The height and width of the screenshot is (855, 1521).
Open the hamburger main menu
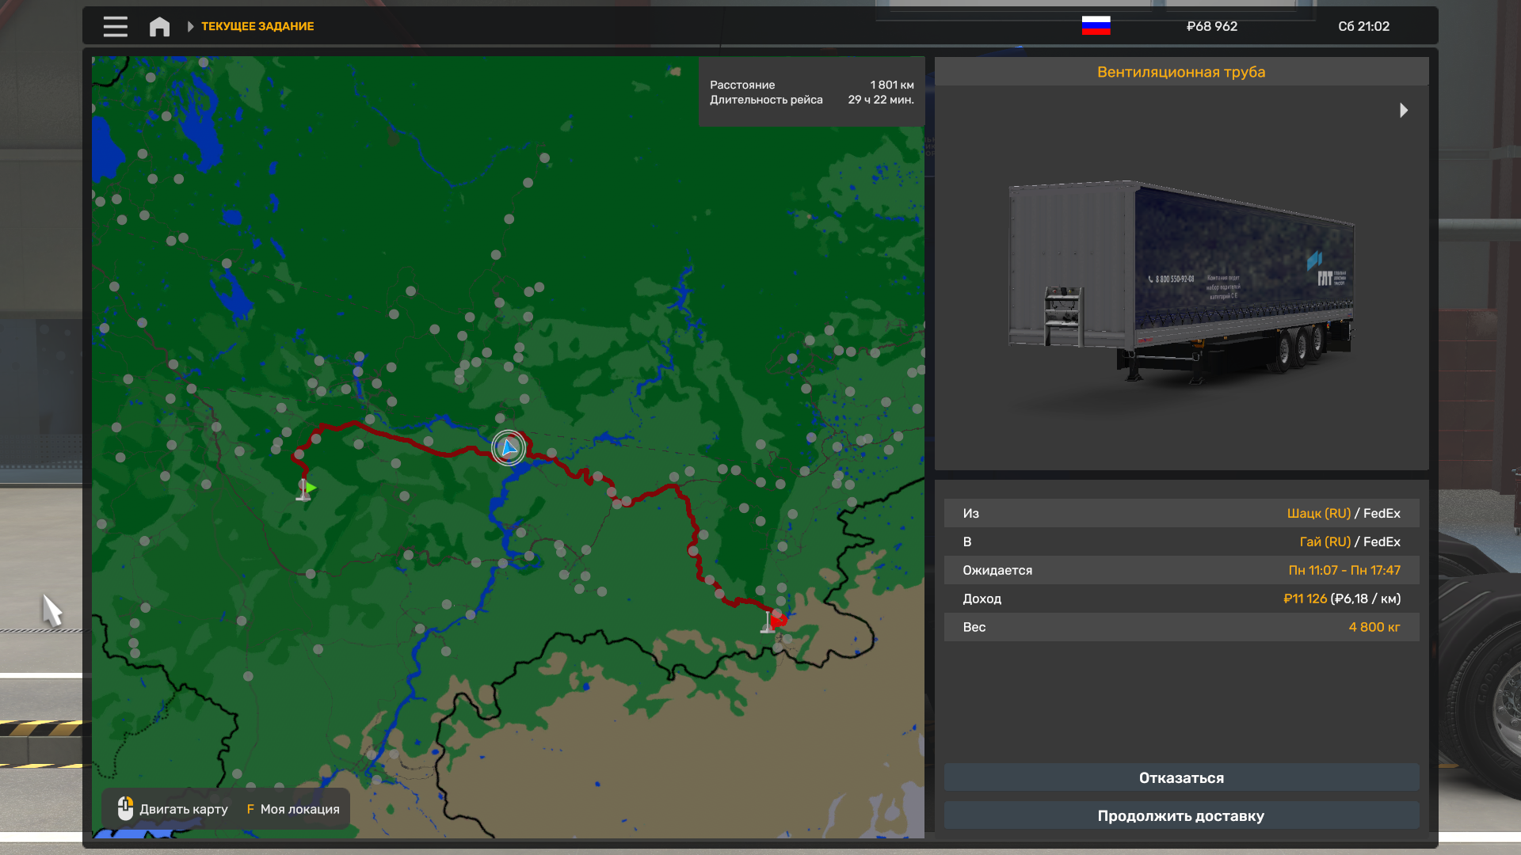(115, 26)
